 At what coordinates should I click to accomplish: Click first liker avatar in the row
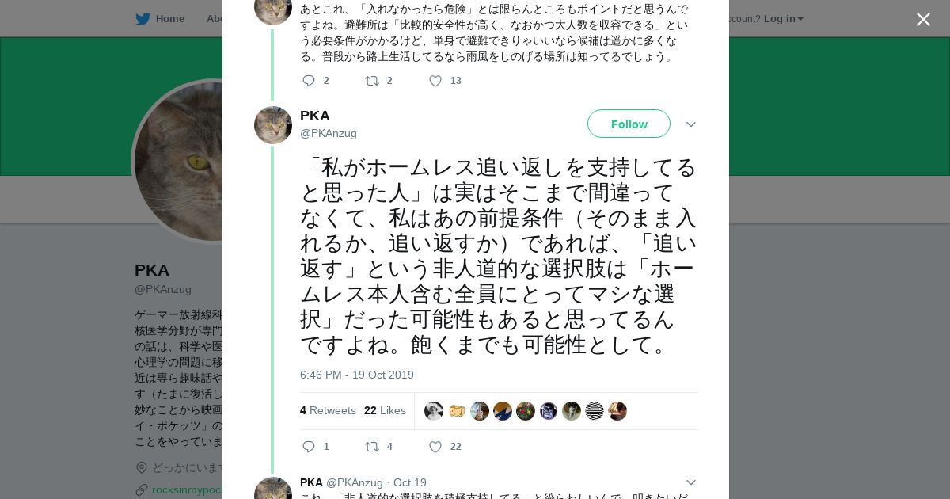(x=434, y=411)
